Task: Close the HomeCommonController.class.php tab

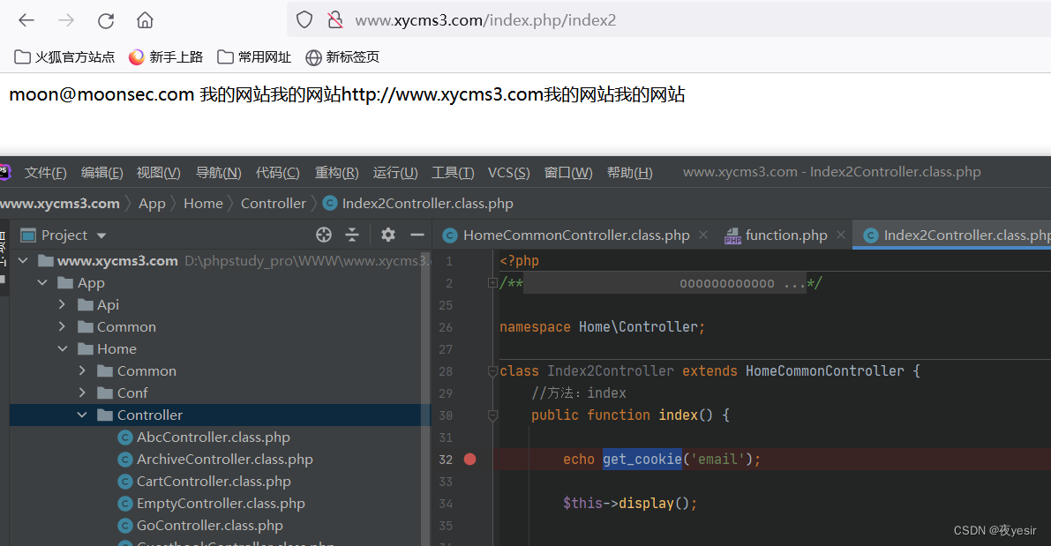Action: click(703, 235)
